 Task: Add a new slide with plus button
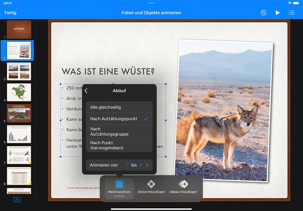click(x=17, y=199)
